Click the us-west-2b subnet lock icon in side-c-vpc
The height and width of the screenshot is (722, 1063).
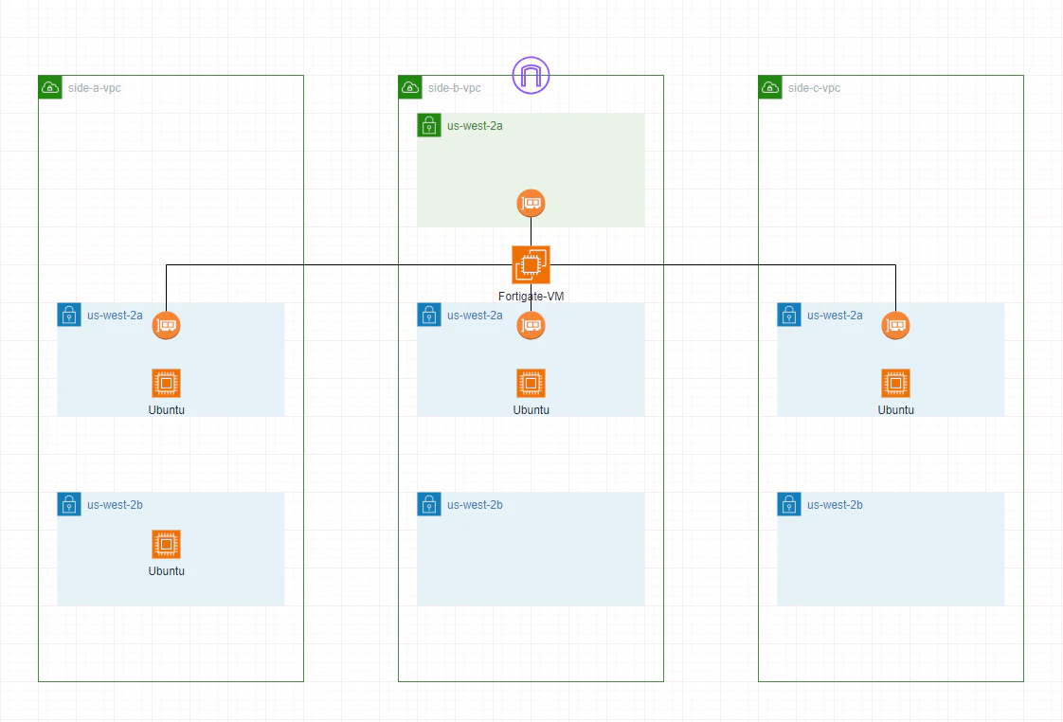[789, 504]
